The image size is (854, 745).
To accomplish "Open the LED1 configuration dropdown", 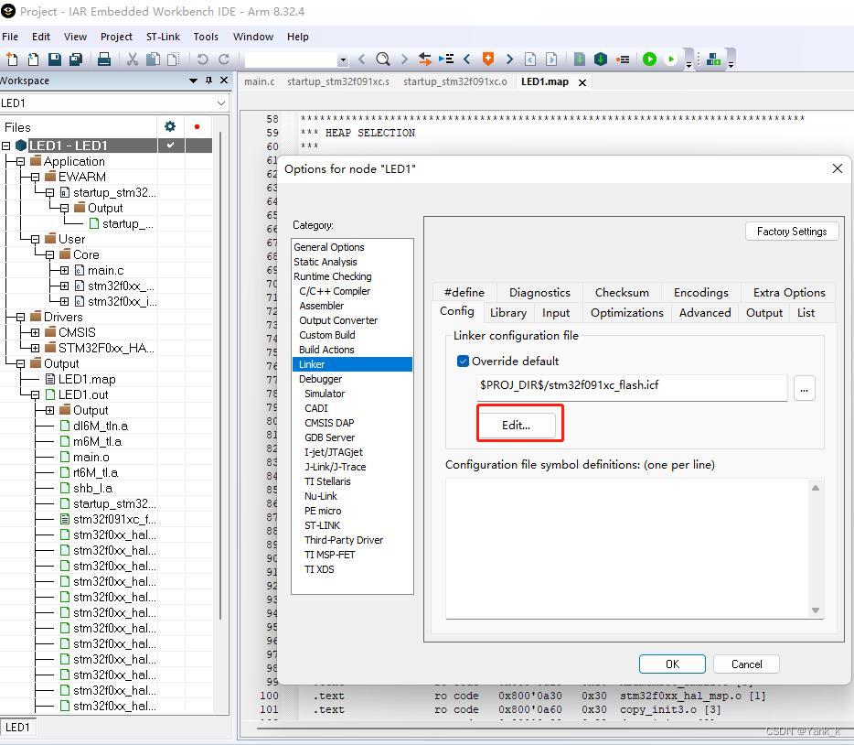I will [x=221, y=103].
